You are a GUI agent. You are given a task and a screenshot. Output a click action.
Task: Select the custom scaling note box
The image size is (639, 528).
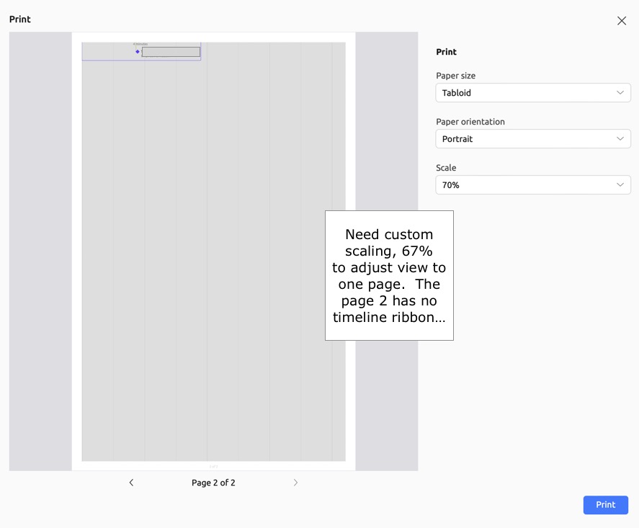389,275
